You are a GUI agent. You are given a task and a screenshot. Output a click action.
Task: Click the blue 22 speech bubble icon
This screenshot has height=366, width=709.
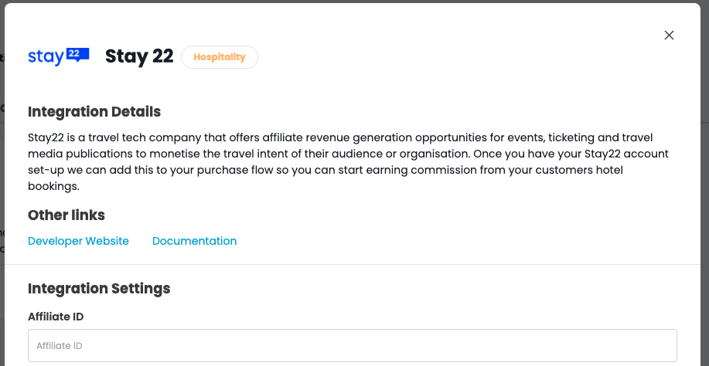point(77,55)
